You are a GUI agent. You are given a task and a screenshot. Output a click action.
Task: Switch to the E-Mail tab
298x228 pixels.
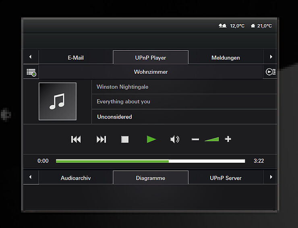tap(76, 58)
